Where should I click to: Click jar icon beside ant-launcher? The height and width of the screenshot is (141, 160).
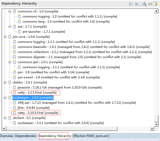19,32
